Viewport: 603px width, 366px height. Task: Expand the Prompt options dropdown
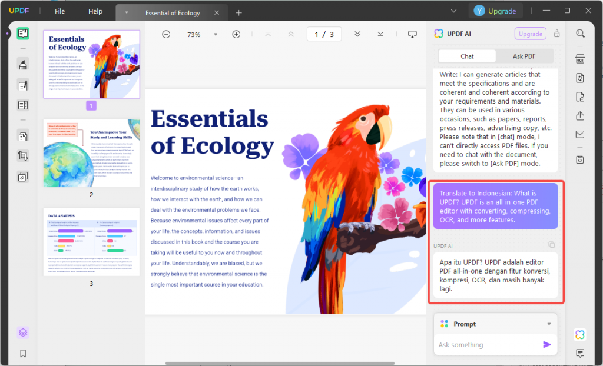point(548,324)
